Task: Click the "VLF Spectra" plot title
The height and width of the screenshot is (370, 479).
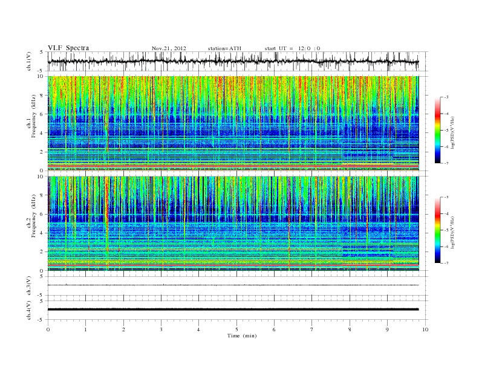Action: coord(68,48)
